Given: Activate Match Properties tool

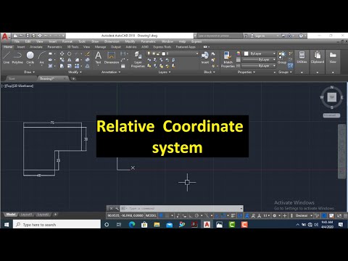Looking at the screenshot, I should point(228,59).
